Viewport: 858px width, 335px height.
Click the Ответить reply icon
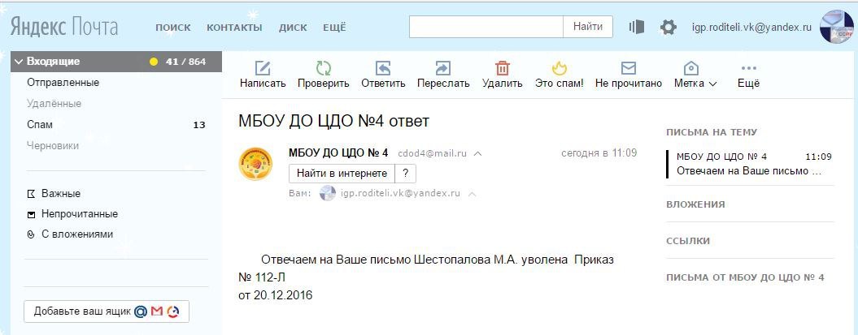[x=383, y=69]
